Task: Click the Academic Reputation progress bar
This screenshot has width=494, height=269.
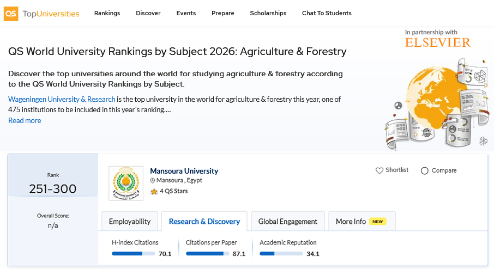Action: coord(281,254)
